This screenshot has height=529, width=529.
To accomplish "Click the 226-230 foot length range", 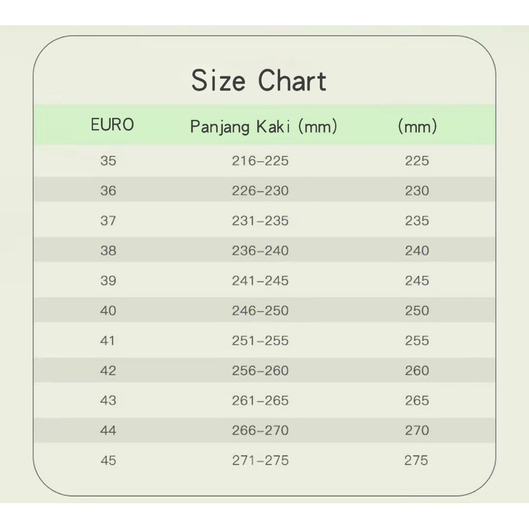I will coord(260,191).
